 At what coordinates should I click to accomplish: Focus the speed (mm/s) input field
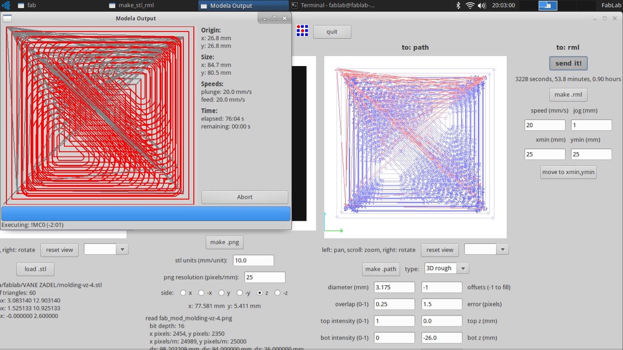point(545,125)
